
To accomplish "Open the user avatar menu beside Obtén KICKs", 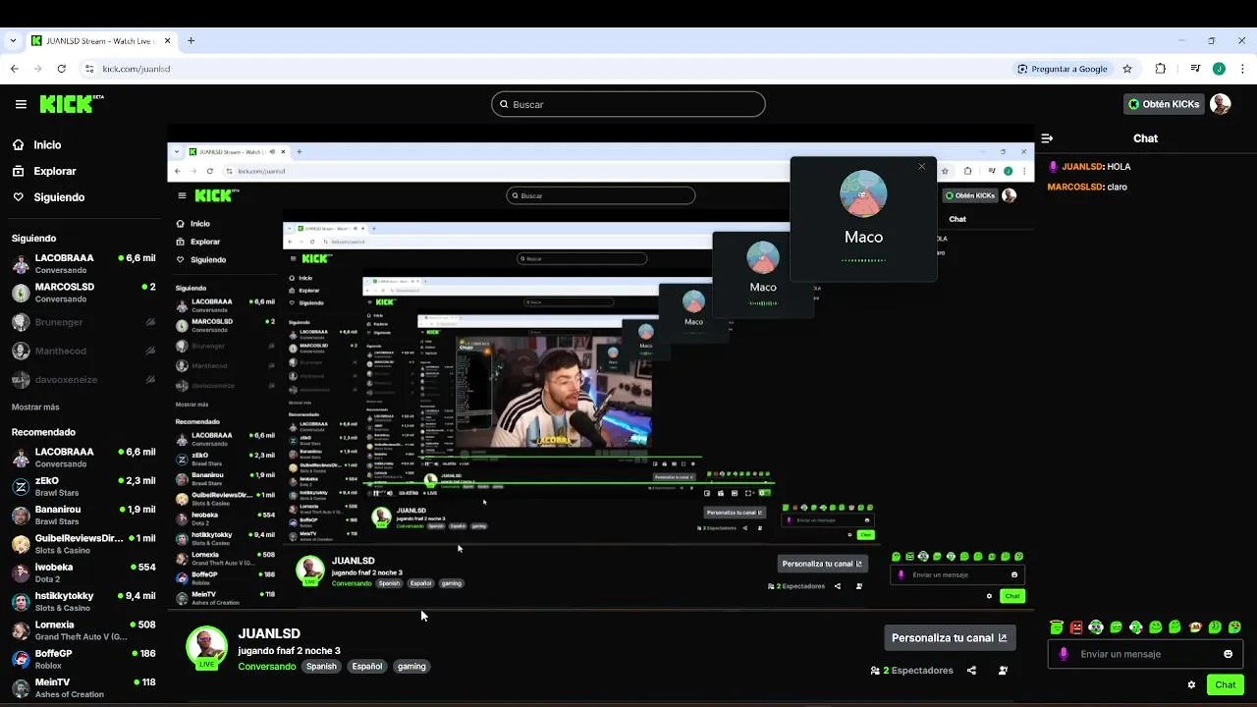I will click(x=1220, y=104).
